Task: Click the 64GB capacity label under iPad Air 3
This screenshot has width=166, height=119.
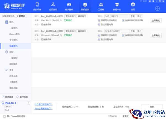Action: point(8,107)
